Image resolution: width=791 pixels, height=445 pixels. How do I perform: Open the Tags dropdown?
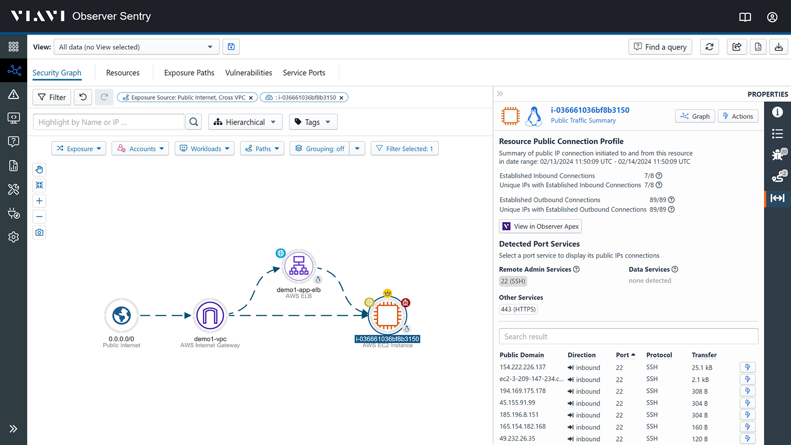click(313, 122)
